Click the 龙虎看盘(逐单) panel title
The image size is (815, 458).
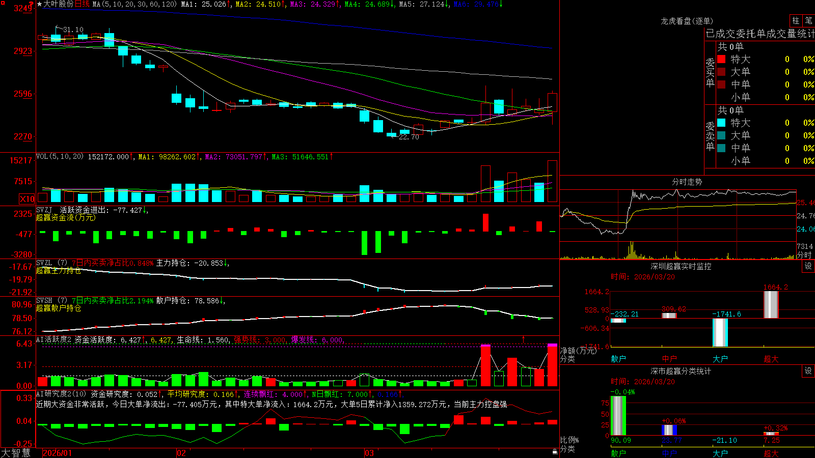coord(687,21)
